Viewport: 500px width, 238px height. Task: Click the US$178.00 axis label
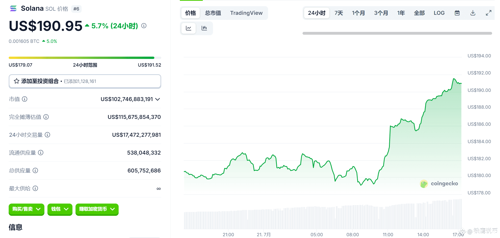click(479, 193)
